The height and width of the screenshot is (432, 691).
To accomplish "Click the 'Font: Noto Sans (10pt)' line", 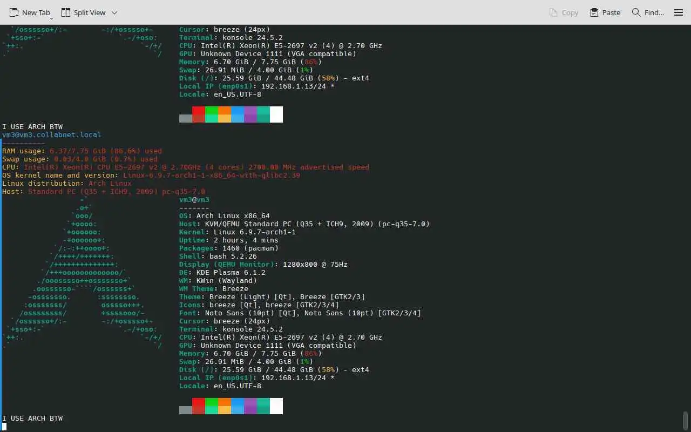I will click(300, 313).
